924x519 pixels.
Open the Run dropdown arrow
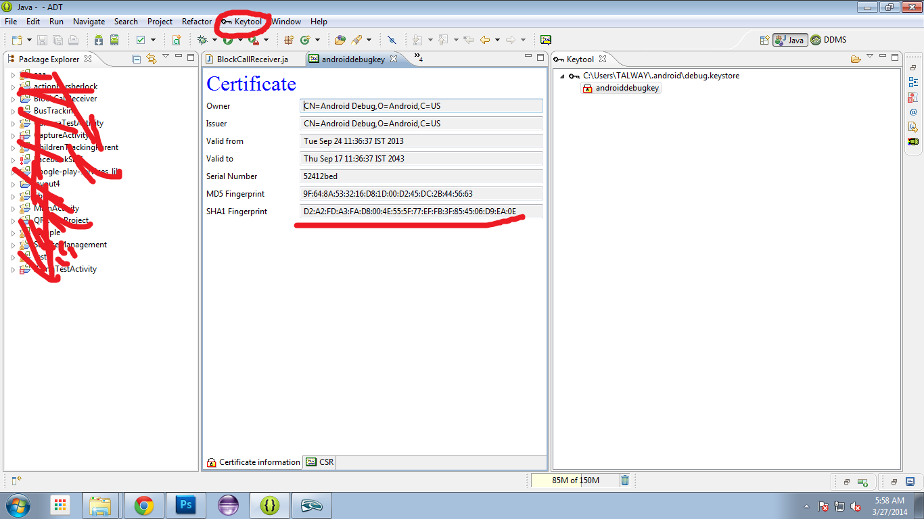[240, 40]
